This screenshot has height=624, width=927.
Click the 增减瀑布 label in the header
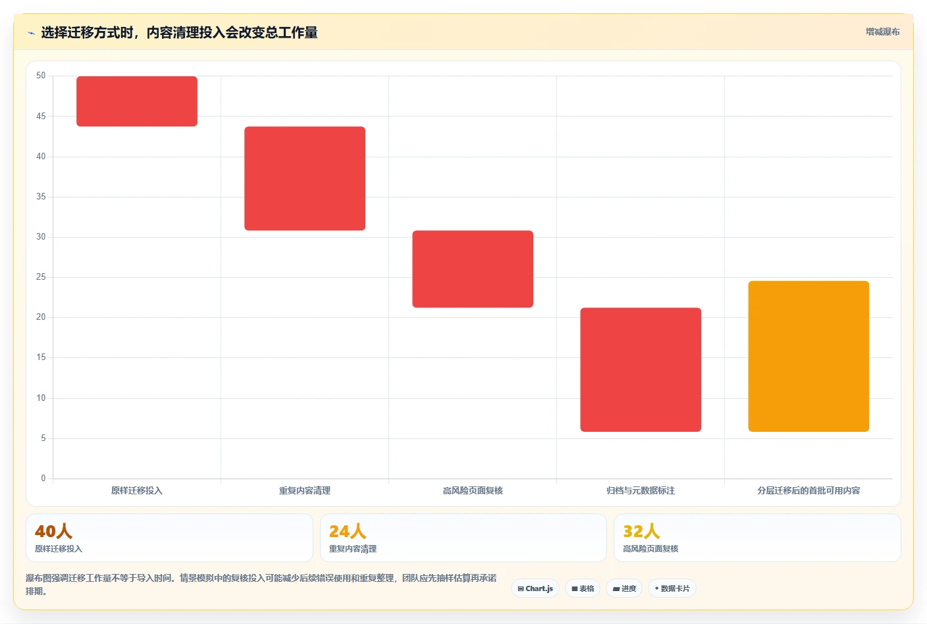coord(882,32)
